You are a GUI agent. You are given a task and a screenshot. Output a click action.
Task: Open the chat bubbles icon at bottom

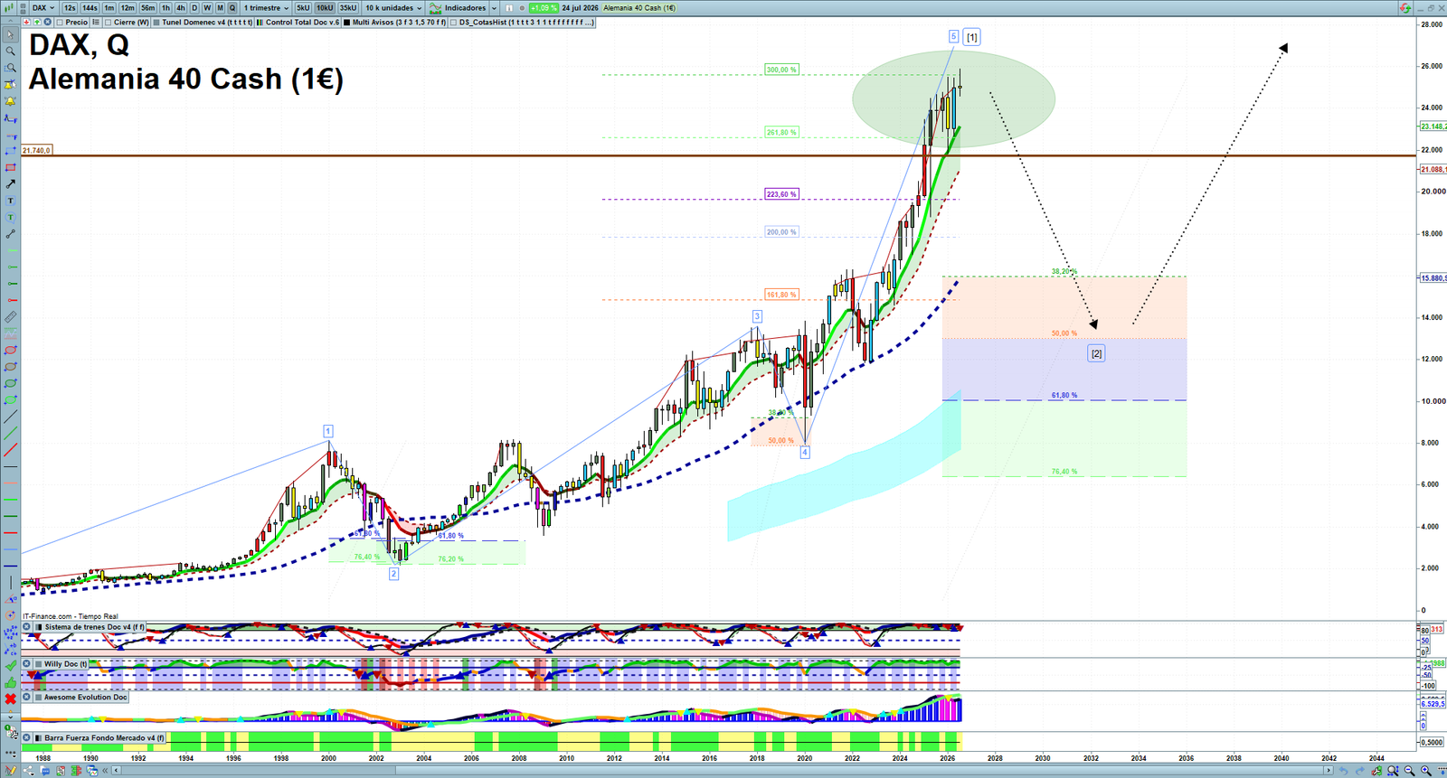click(44, 771)
